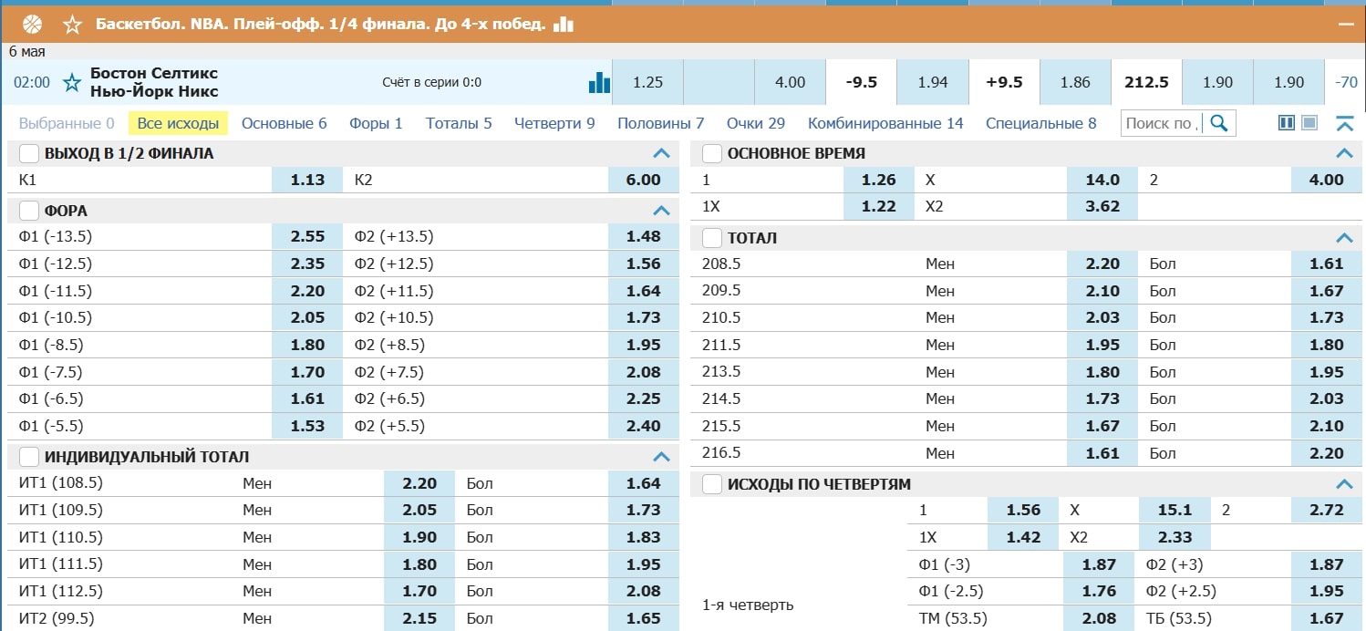
Task: Click header +9.5 handicap odds 1.86
Action: (1075, 82)
